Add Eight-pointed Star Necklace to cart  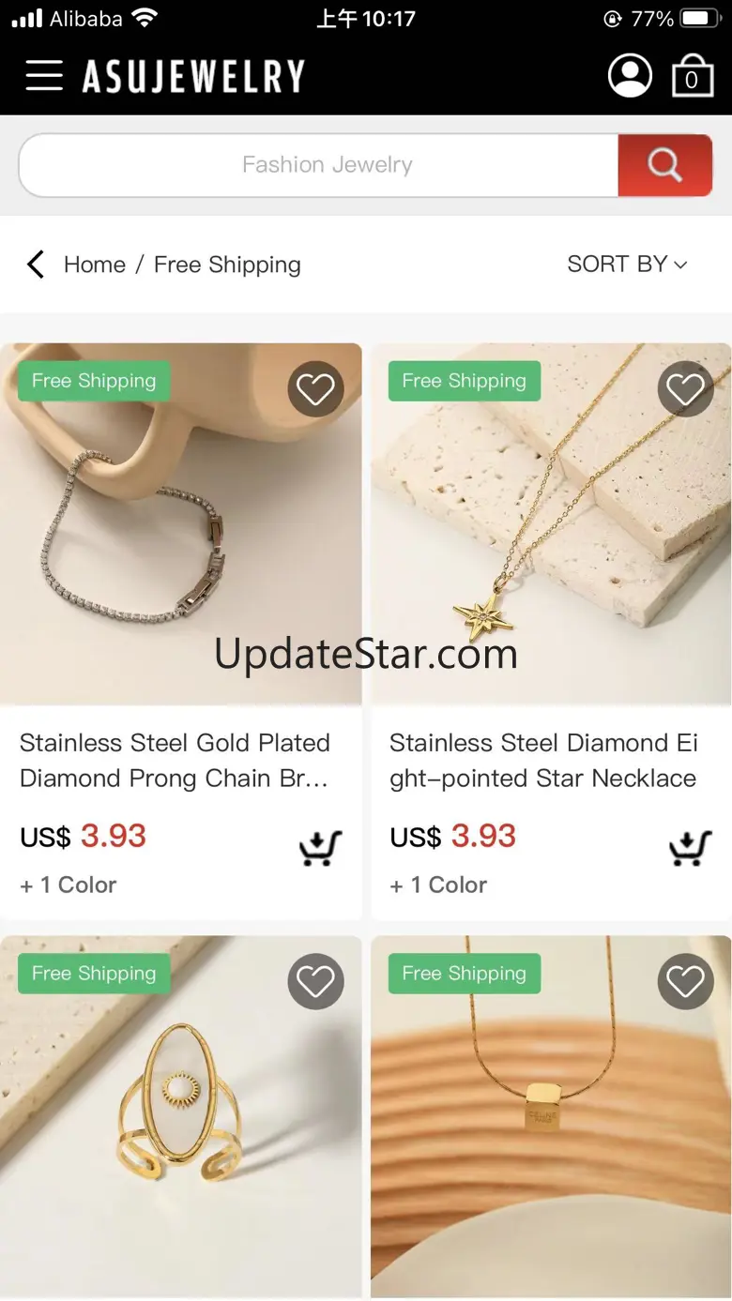(690, 848)
